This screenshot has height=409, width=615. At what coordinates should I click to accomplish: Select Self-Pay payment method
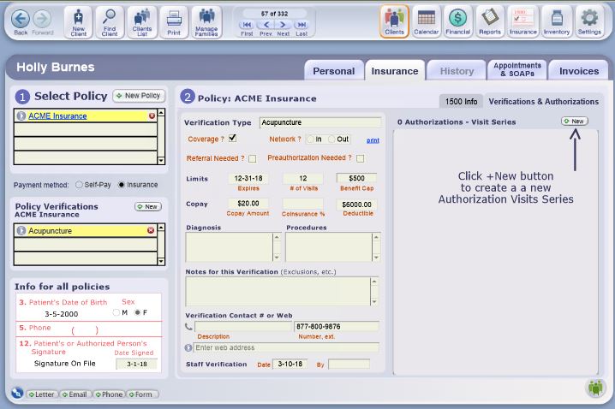tap(79, 185)
